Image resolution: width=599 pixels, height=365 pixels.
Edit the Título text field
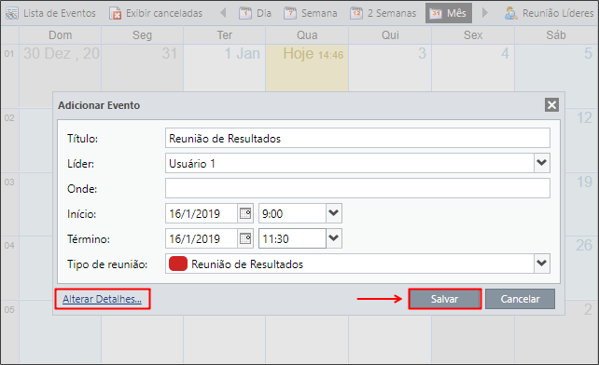357,138
